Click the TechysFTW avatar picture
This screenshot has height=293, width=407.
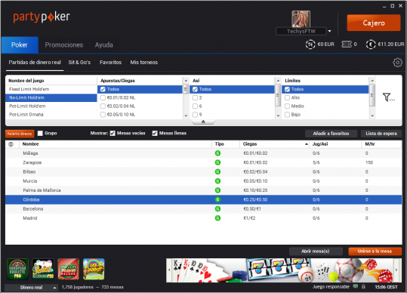pos(301,19)
